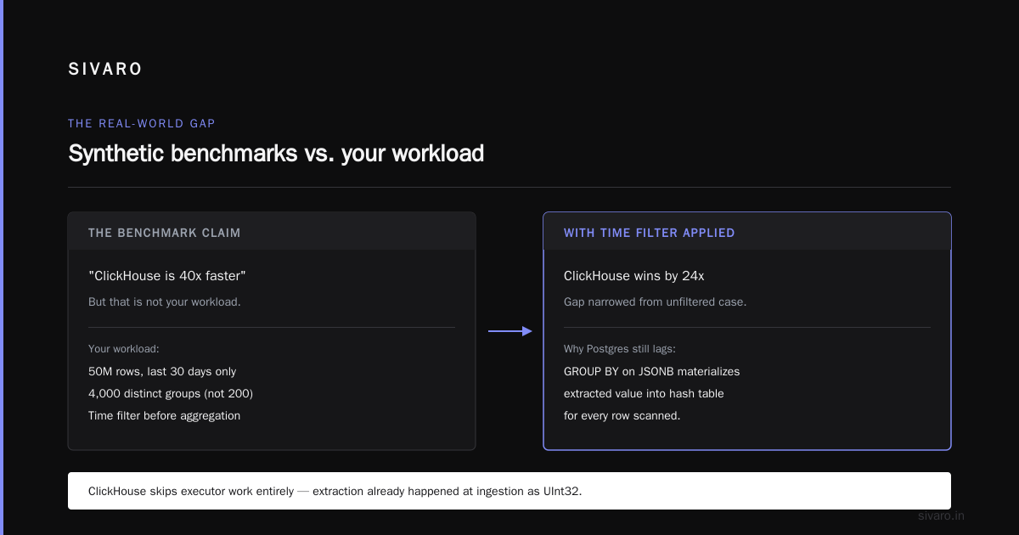Select line 'GROUP BY on JSONB materializes'
This screenshot has height=535, width=1019.
tap(652, 372)
